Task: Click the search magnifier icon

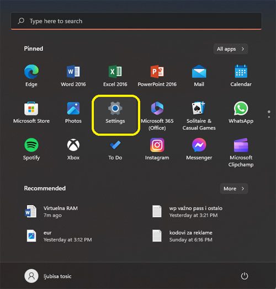Action: 21,21
